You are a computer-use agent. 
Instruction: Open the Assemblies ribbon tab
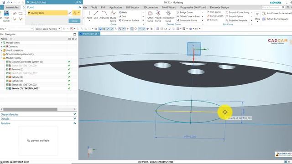pos(12,7)
